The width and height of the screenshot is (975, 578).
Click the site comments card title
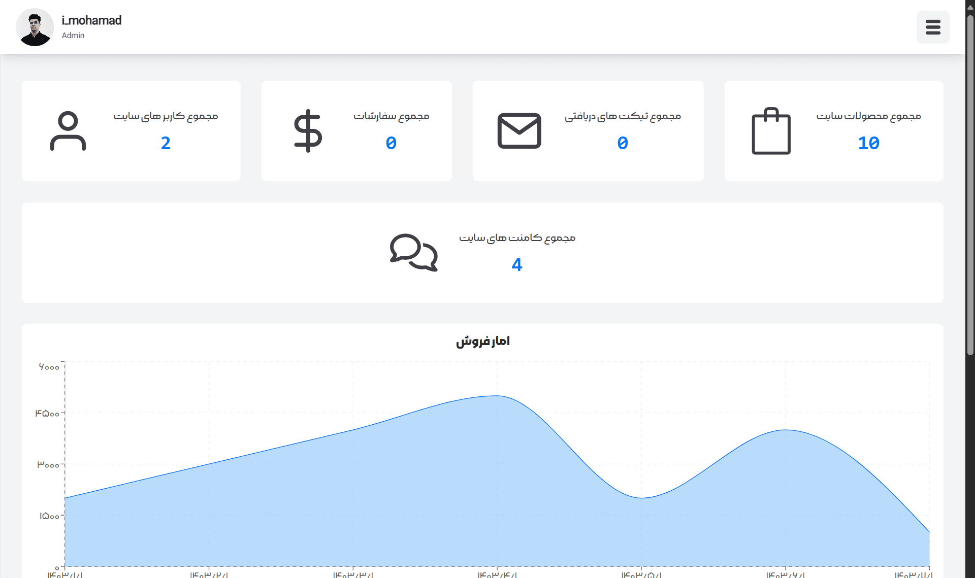517,238
